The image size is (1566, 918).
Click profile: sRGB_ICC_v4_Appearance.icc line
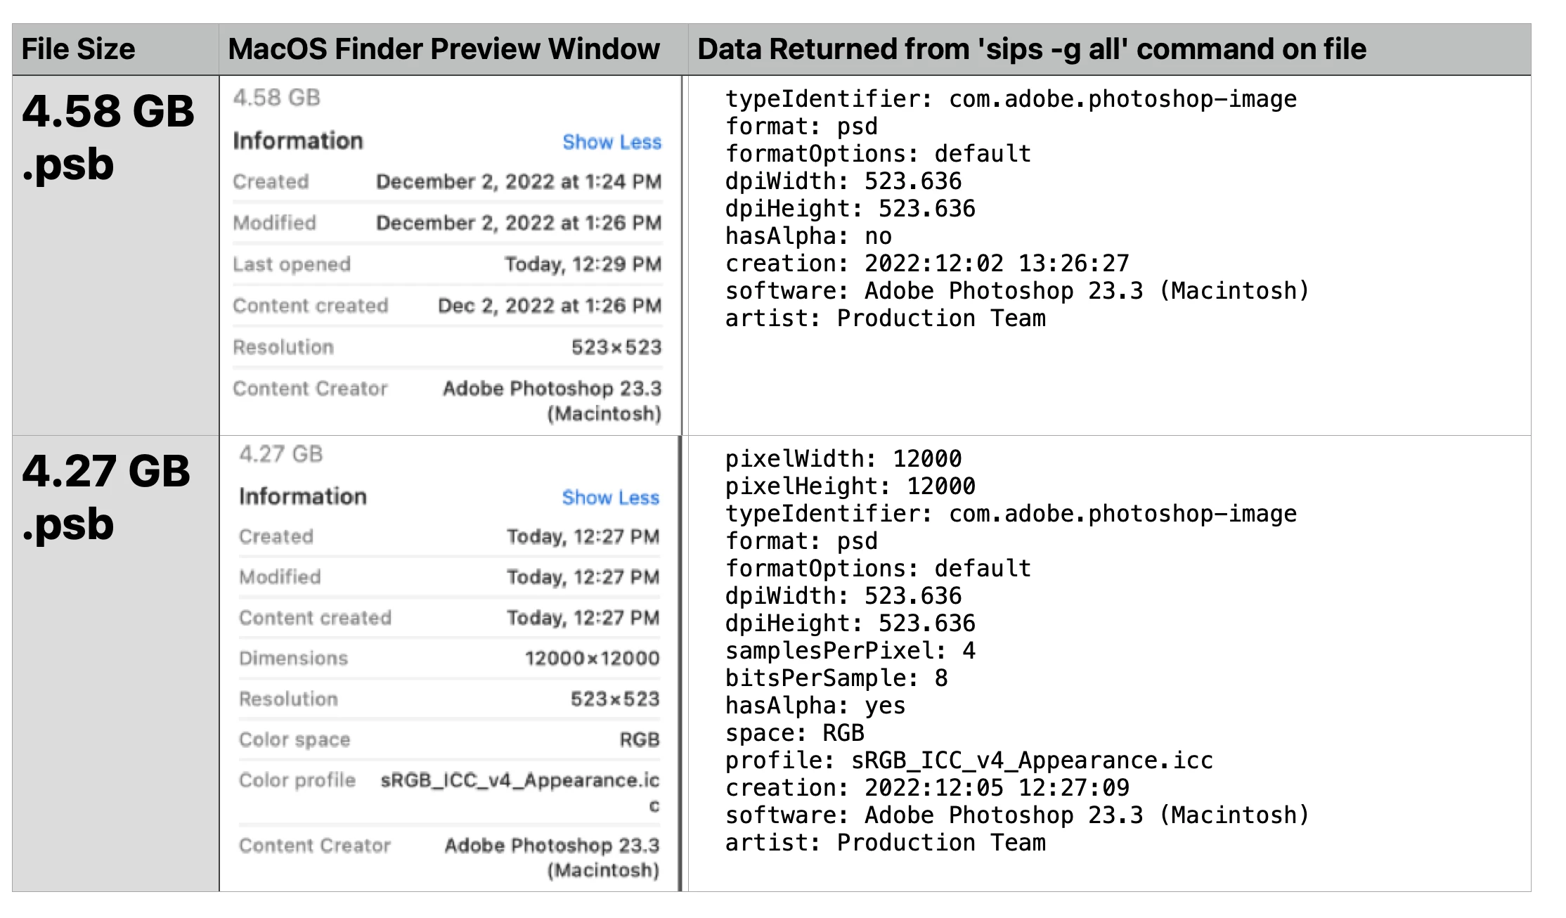click(969, 761)
